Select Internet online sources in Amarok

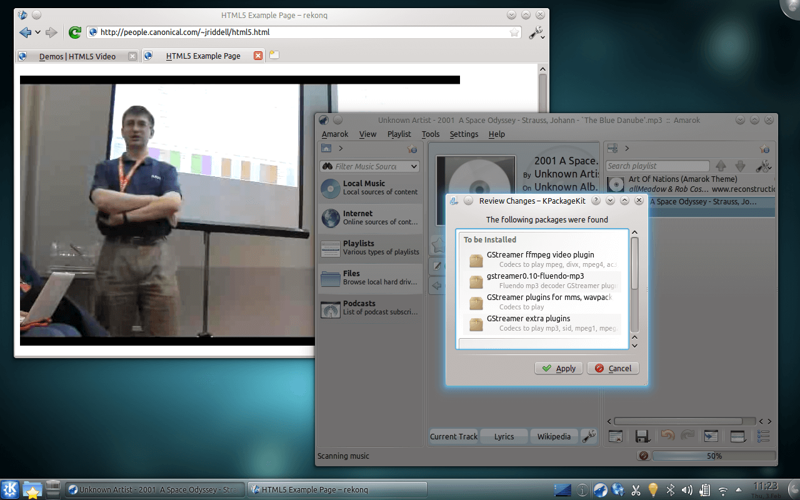[x=369, y=217]
